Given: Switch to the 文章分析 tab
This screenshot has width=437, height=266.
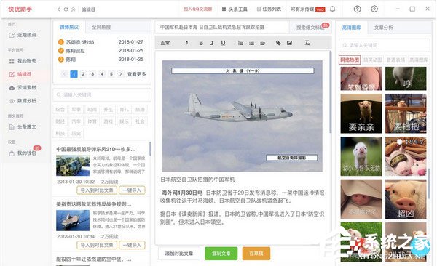Looking at the screenshot, I should point(384,28).
